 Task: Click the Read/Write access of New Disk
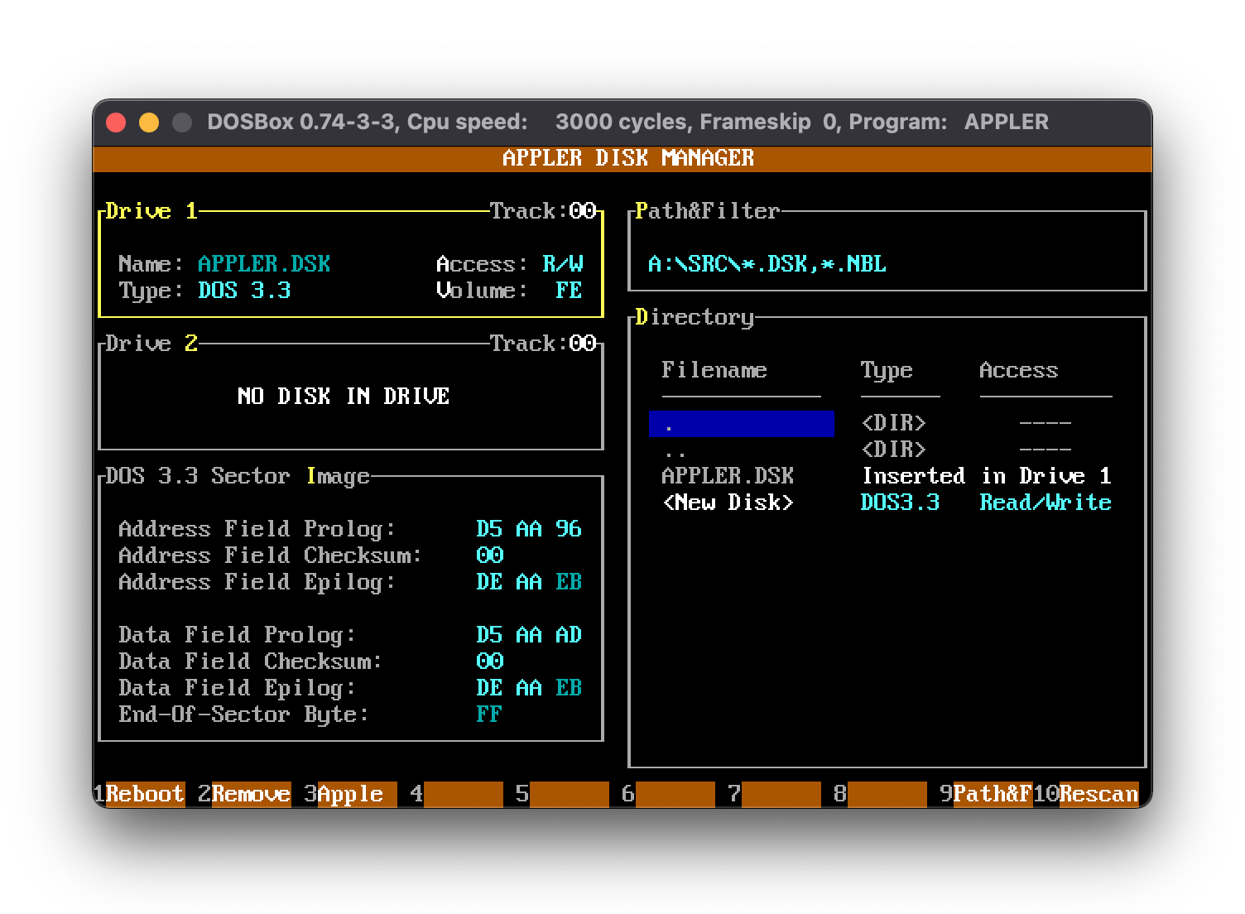(x=1046, y=503)
